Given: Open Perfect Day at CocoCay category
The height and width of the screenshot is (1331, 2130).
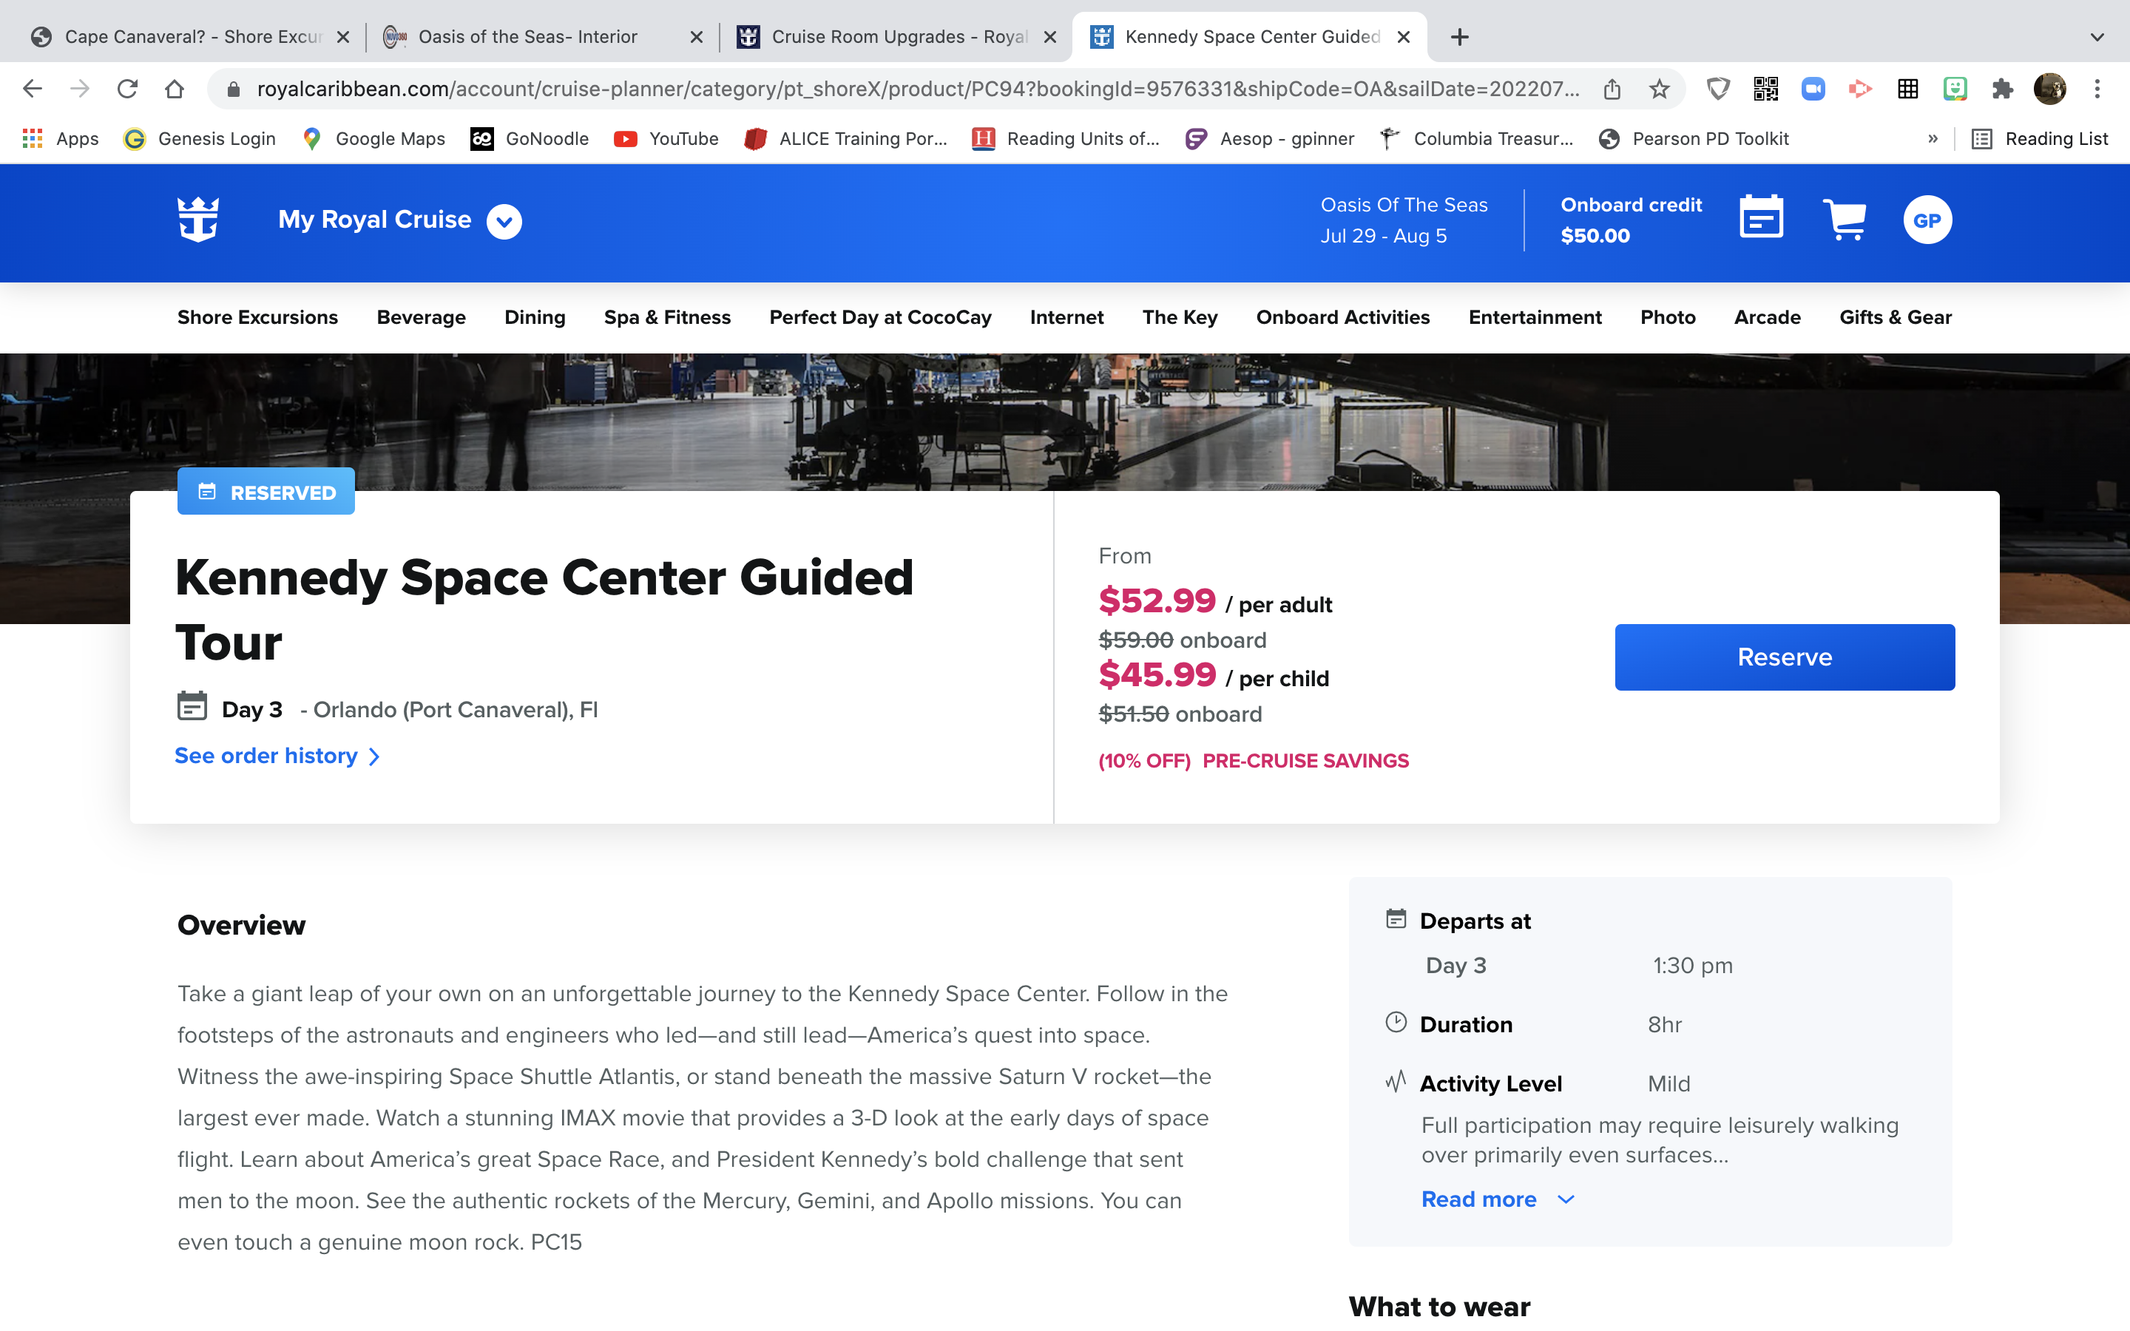Looking at the screenshot, I should [x=880, y=317].
